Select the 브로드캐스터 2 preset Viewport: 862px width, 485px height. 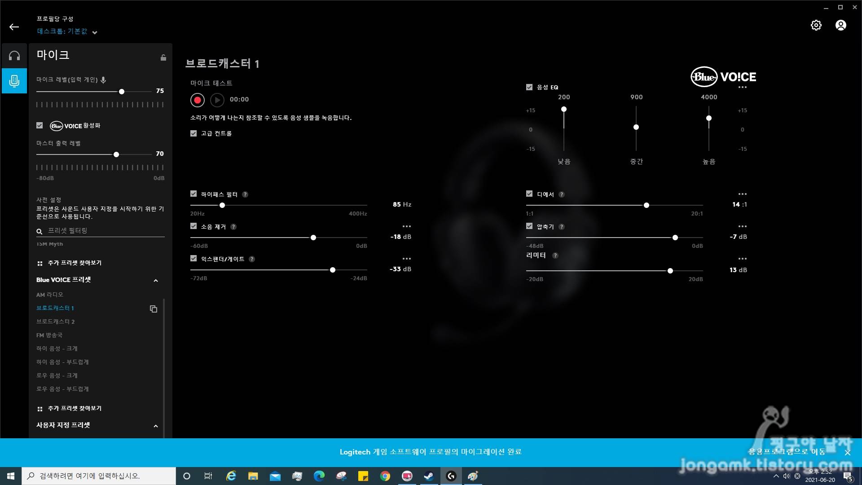pyautogui.click(x=56, y=322)
